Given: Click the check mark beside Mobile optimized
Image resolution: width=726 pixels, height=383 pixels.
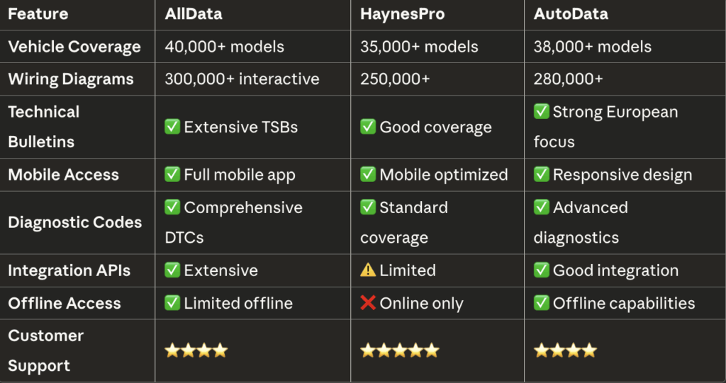Looking at the screenshot, I should [368, 174].
